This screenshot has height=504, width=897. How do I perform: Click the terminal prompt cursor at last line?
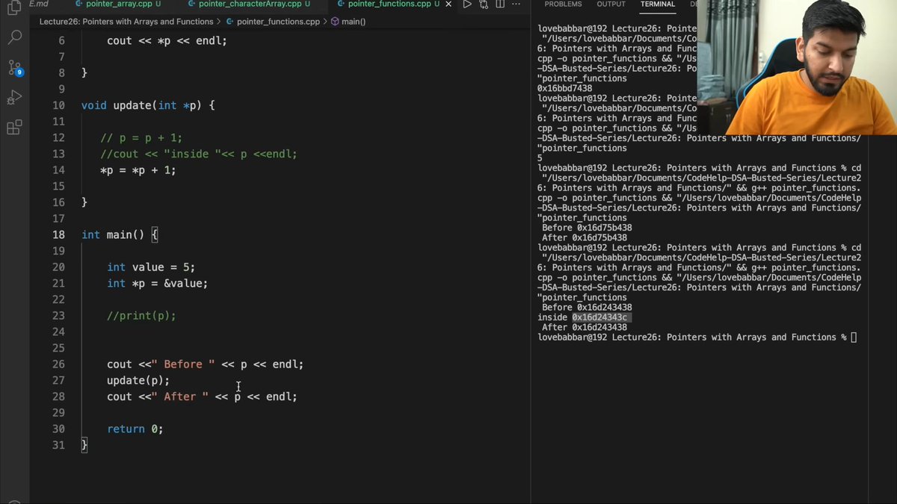pyautogui.click(x=854, y=337)
